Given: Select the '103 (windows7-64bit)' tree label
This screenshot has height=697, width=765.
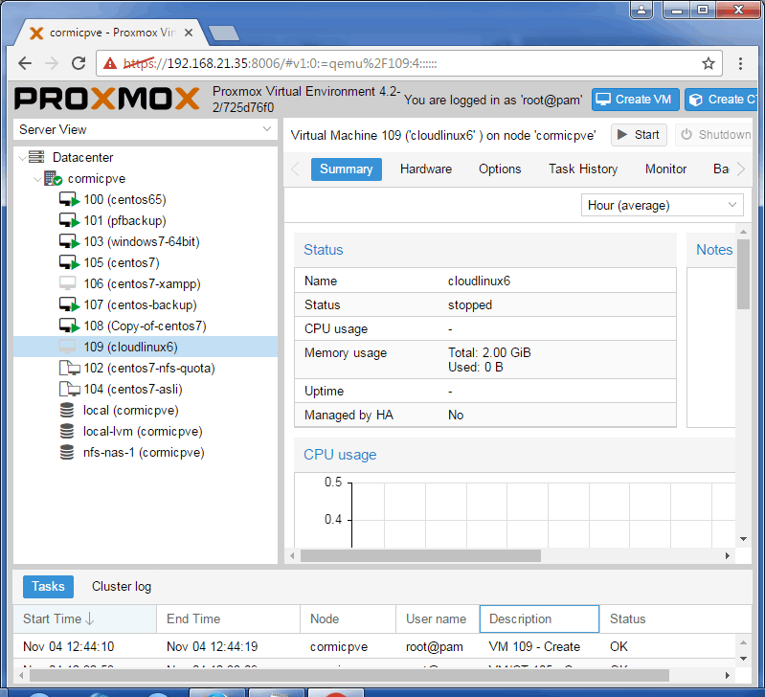Looking at the screenshot, I should tap(142, 241).
